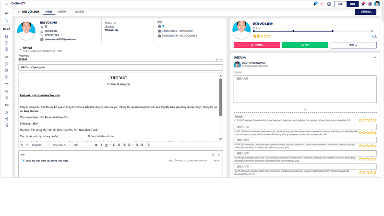Switch to the first underlined detail tab
384x216 pixels.
48,12
